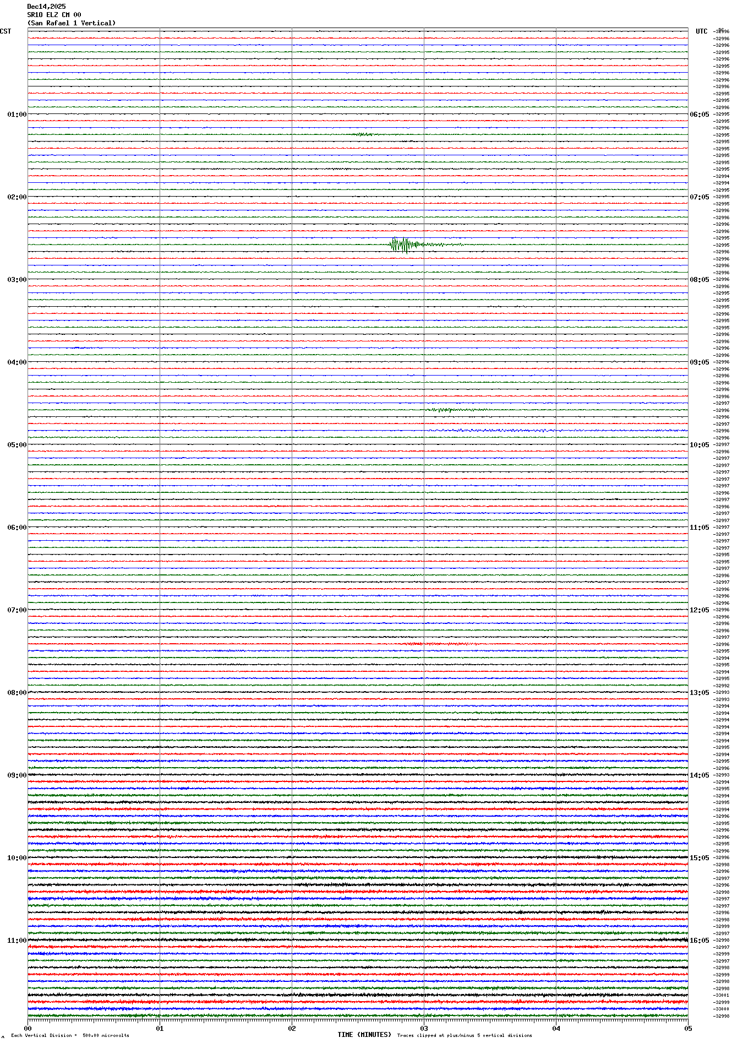The height and width of the screenshot is (1043, 732).
Task: Click the TIME (MINUTES) axis label
Action: pyautogui.click(x=364, y=1035)
